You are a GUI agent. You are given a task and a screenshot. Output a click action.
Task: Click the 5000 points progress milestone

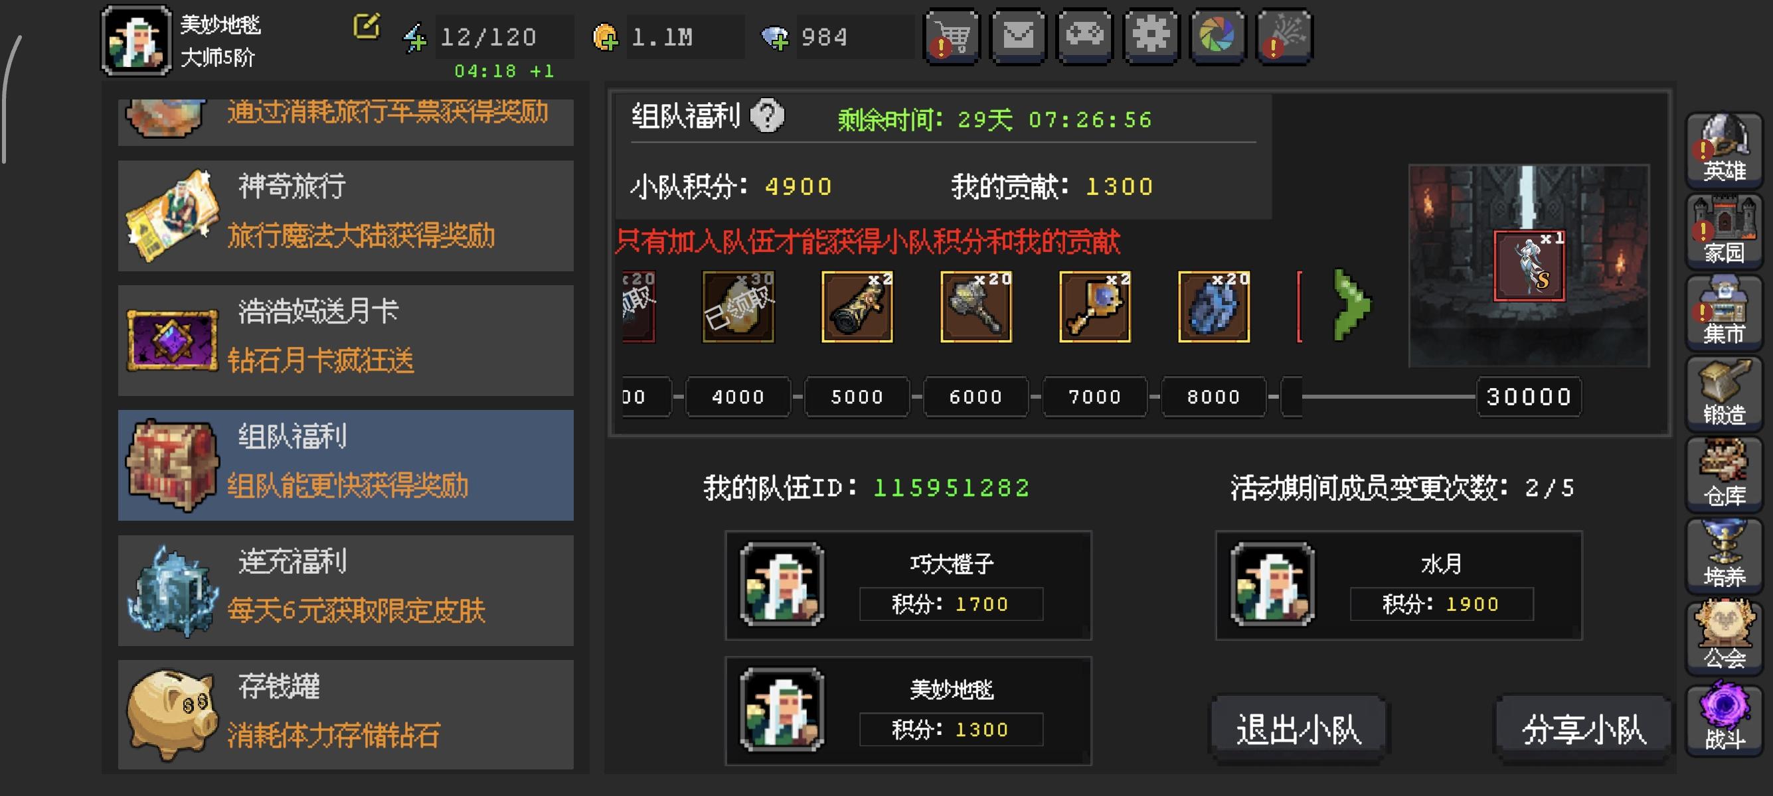coord(857,397)
